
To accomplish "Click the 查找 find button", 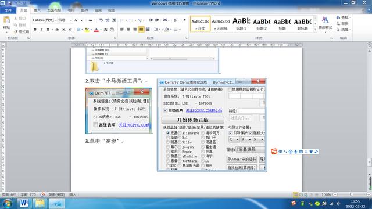I will click(x=343, y=17).
